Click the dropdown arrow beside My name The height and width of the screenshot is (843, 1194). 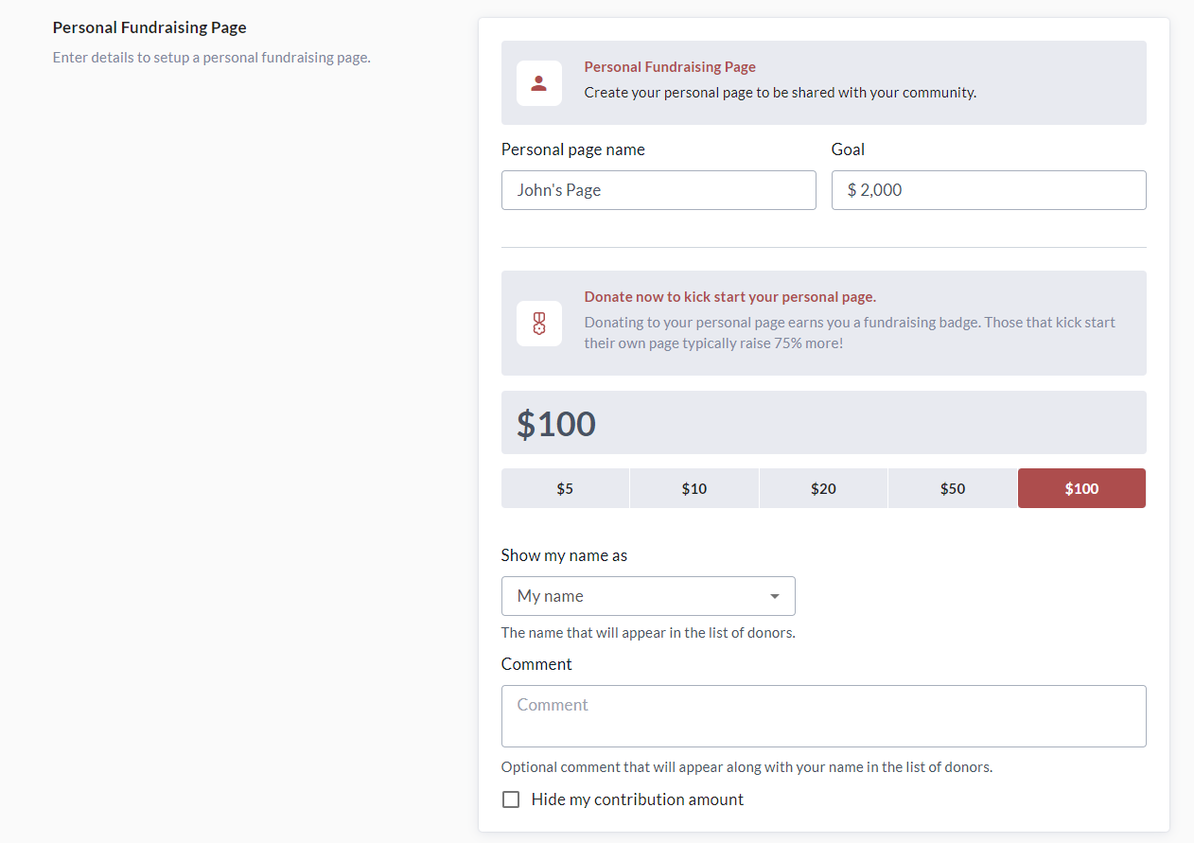[775, 596]
